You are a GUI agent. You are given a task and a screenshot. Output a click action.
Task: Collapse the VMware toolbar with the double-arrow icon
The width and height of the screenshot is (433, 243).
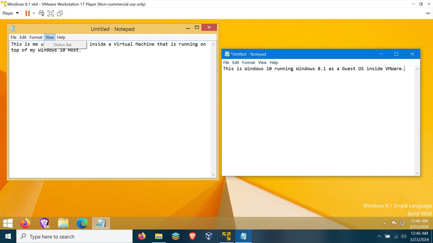click(x=428, y=13)
